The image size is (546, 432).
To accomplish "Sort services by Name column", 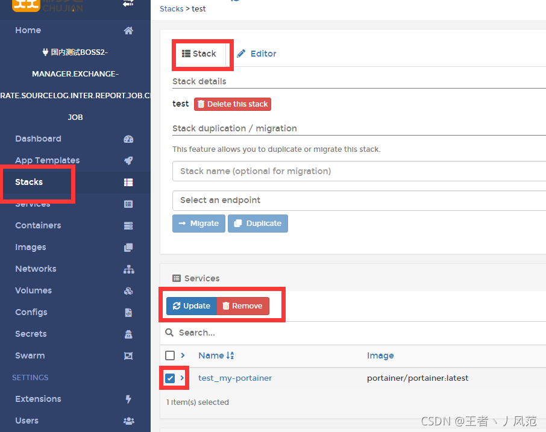I will coord(211,355).
